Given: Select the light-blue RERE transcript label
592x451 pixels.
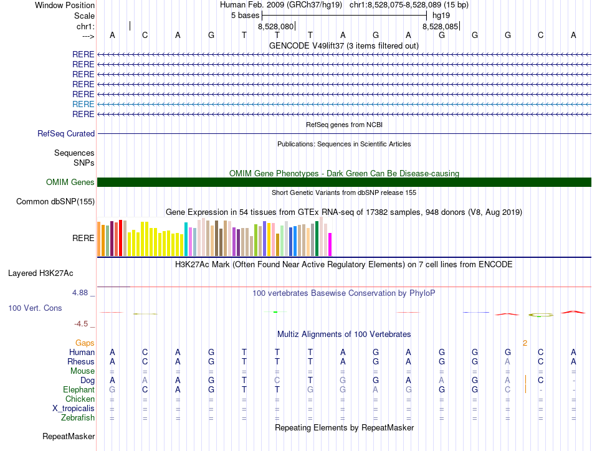Looking at the screenshot, I should coord(84,104).
